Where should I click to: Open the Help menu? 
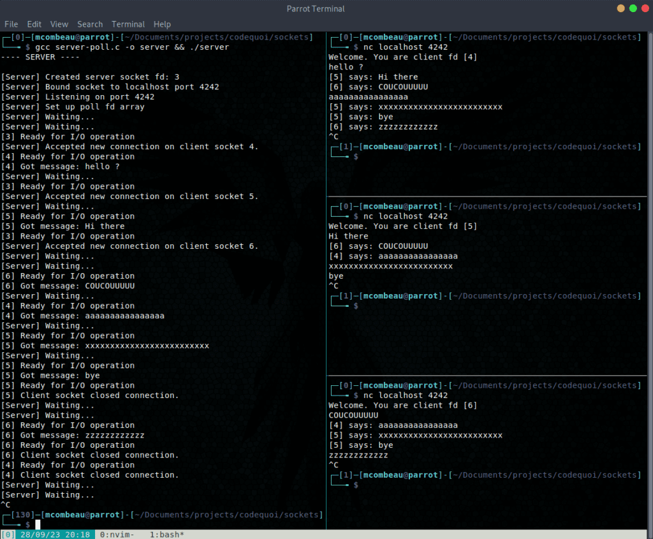point(162,24)
